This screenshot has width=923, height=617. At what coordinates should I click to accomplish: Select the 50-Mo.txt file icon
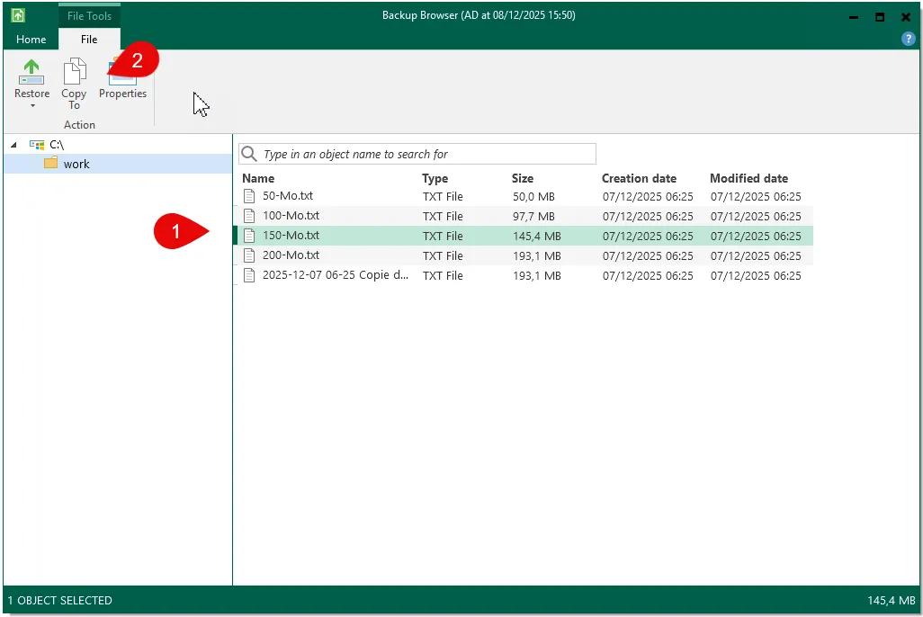click(x=250, y=196)
